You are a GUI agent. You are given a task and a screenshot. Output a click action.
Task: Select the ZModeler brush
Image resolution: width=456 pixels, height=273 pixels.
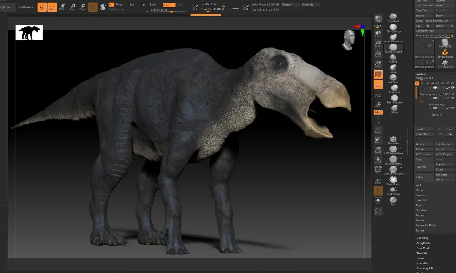[393, 140]
